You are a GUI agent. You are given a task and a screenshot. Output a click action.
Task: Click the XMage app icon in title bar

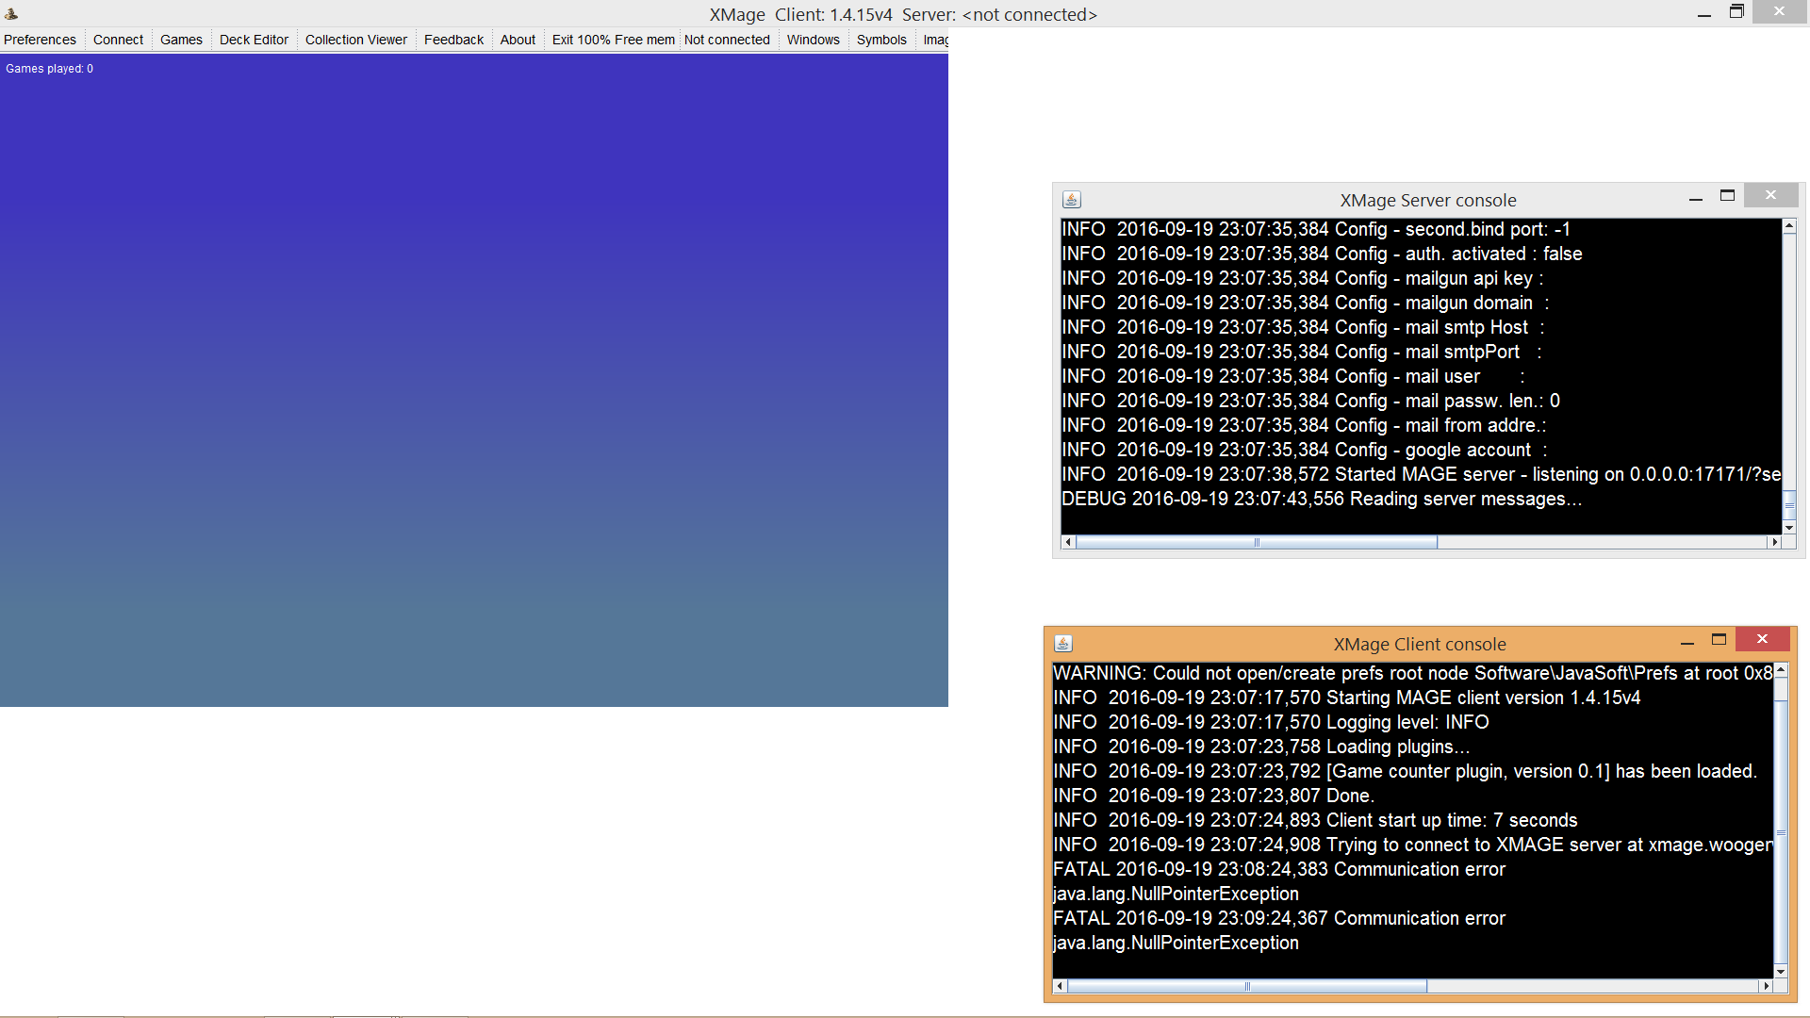pos(11,13)
